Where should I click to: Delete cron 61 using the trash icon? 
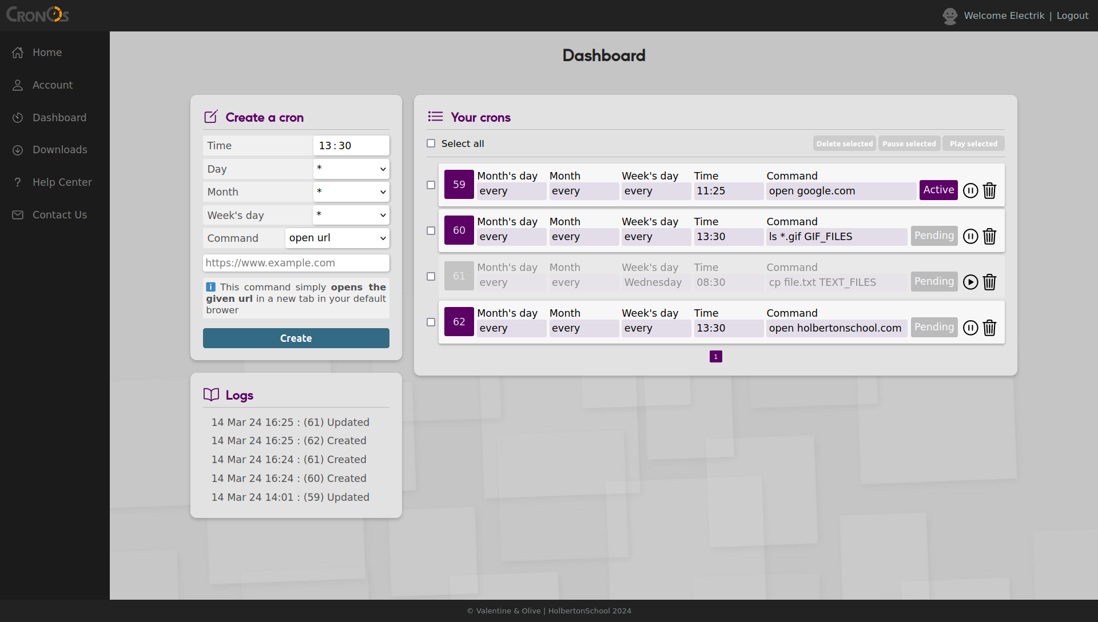click(989, 282)
